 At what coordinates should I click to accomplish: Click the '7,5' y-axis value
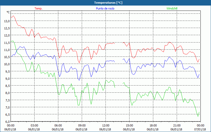[x=7, y=100]
